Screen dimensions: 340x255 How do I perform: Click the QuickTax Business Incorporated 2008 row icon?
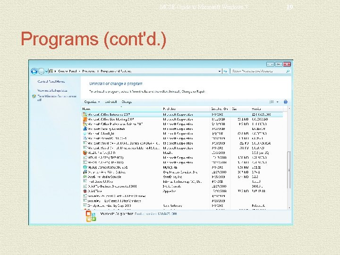85,186
